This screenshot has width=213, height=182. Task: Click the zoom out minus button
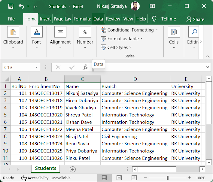[x=145, y=178]
